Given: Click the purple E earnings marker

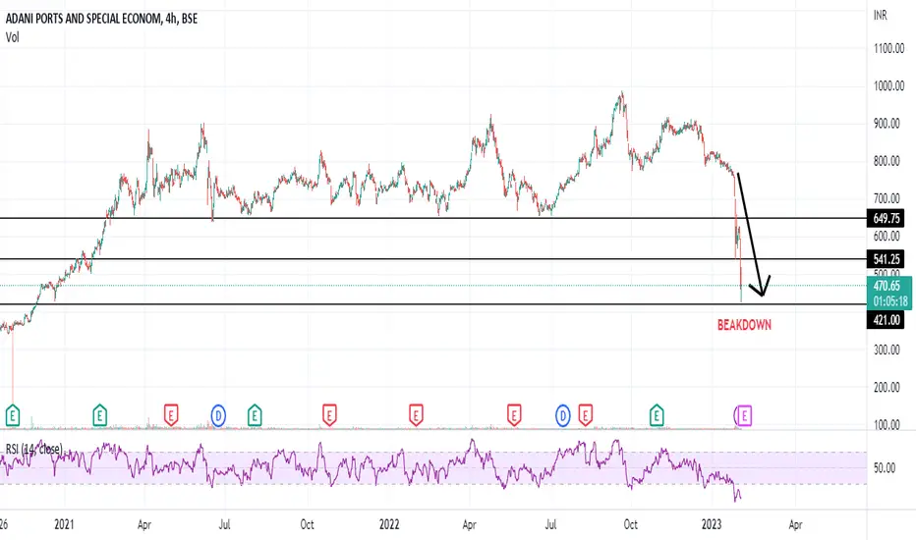Looking at the screenshot, I should [744, 415].
